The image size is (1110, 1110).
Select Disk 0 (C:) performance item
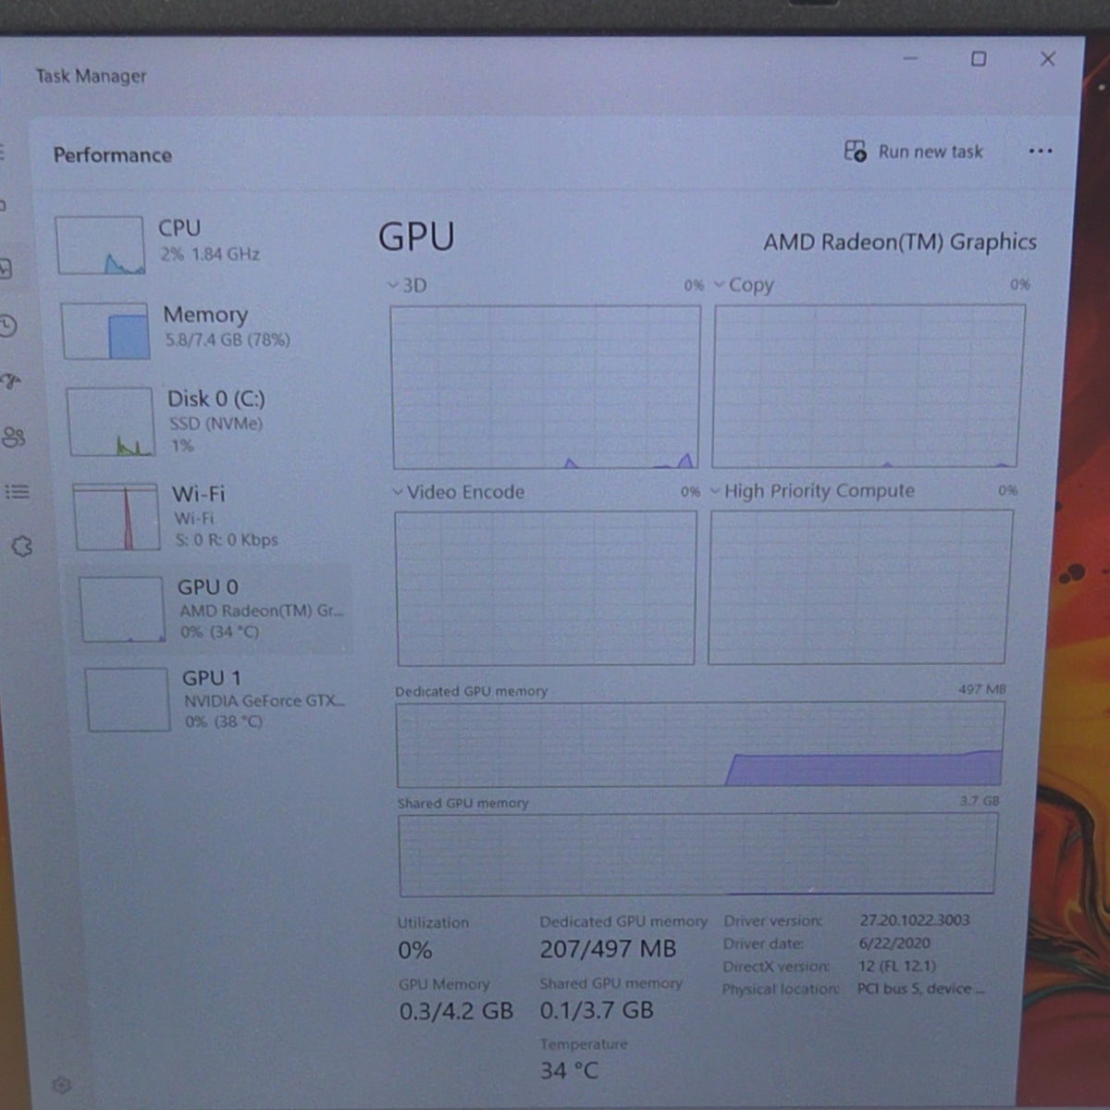(203, 422)
